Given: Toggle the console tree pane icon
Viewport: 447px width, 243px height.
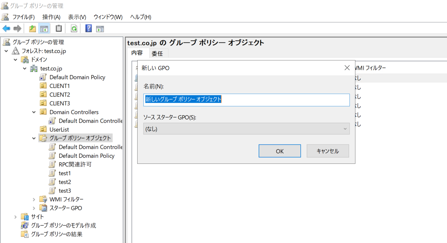Looking at the screenshot, I should tap(44, 28).
